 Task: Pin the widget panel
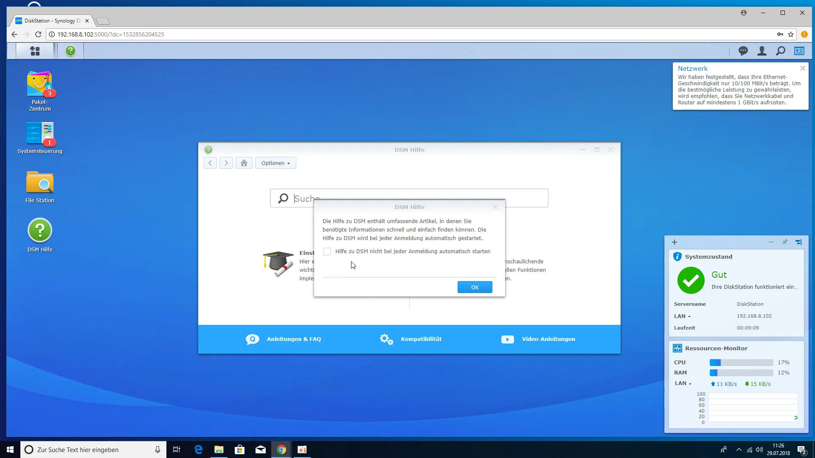pyautogui.click(x=785, y=242)
